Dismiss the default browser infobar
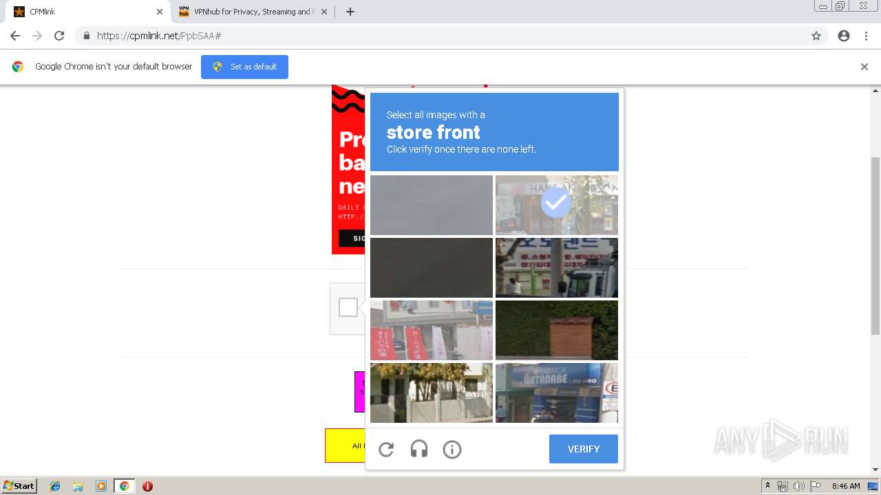The image size is (881, 495). 864,67
